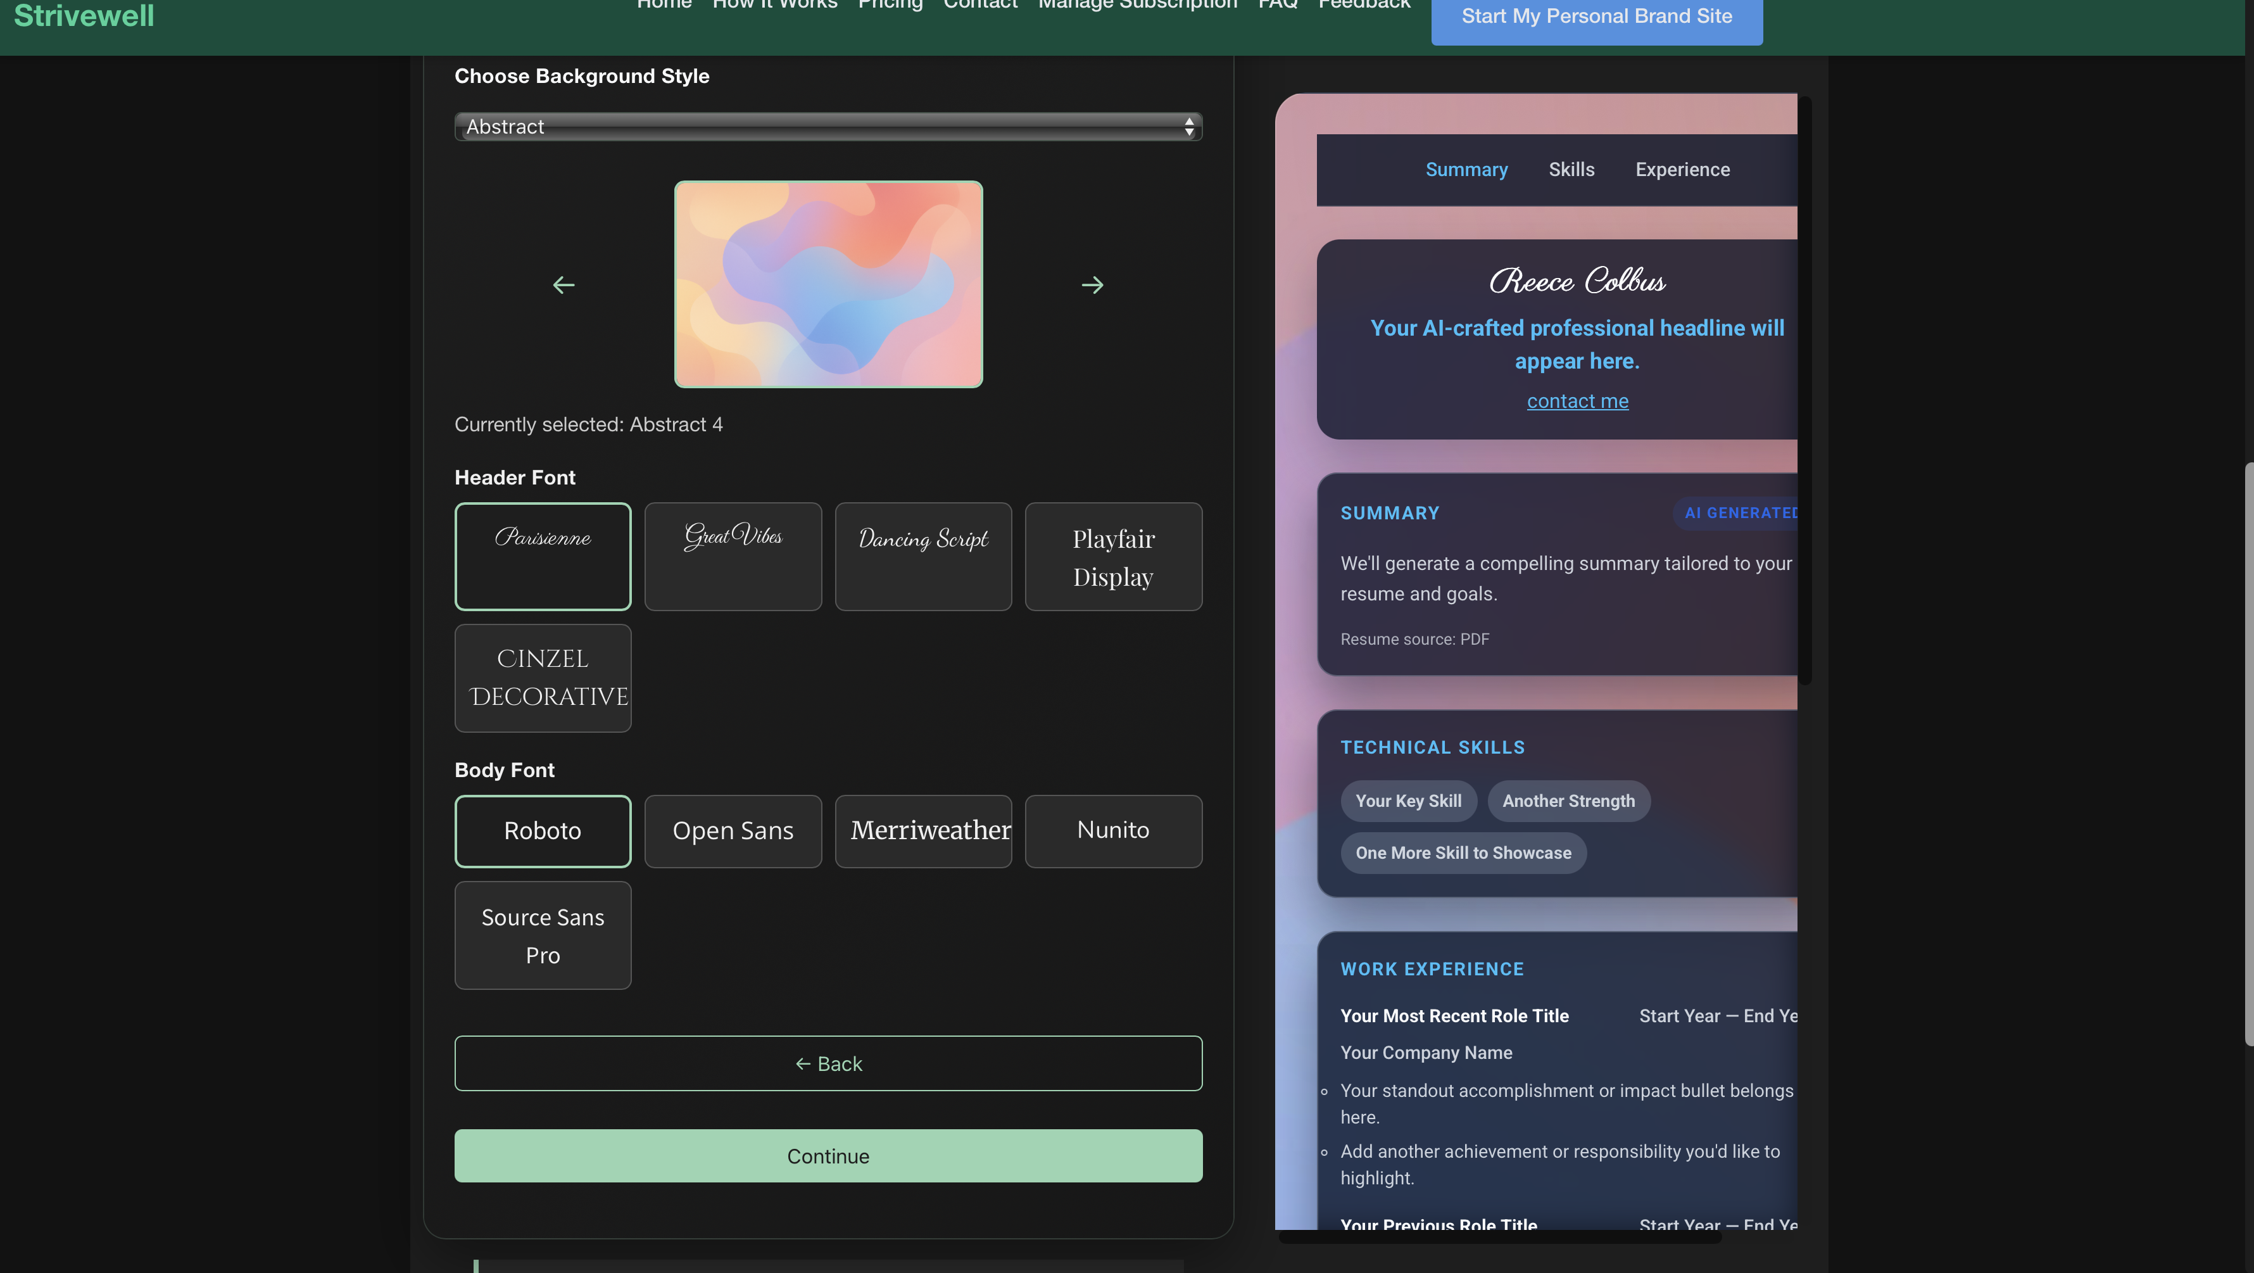Click Start My Personal Brand Site
The image size is (2254, 1273).
1596,16
